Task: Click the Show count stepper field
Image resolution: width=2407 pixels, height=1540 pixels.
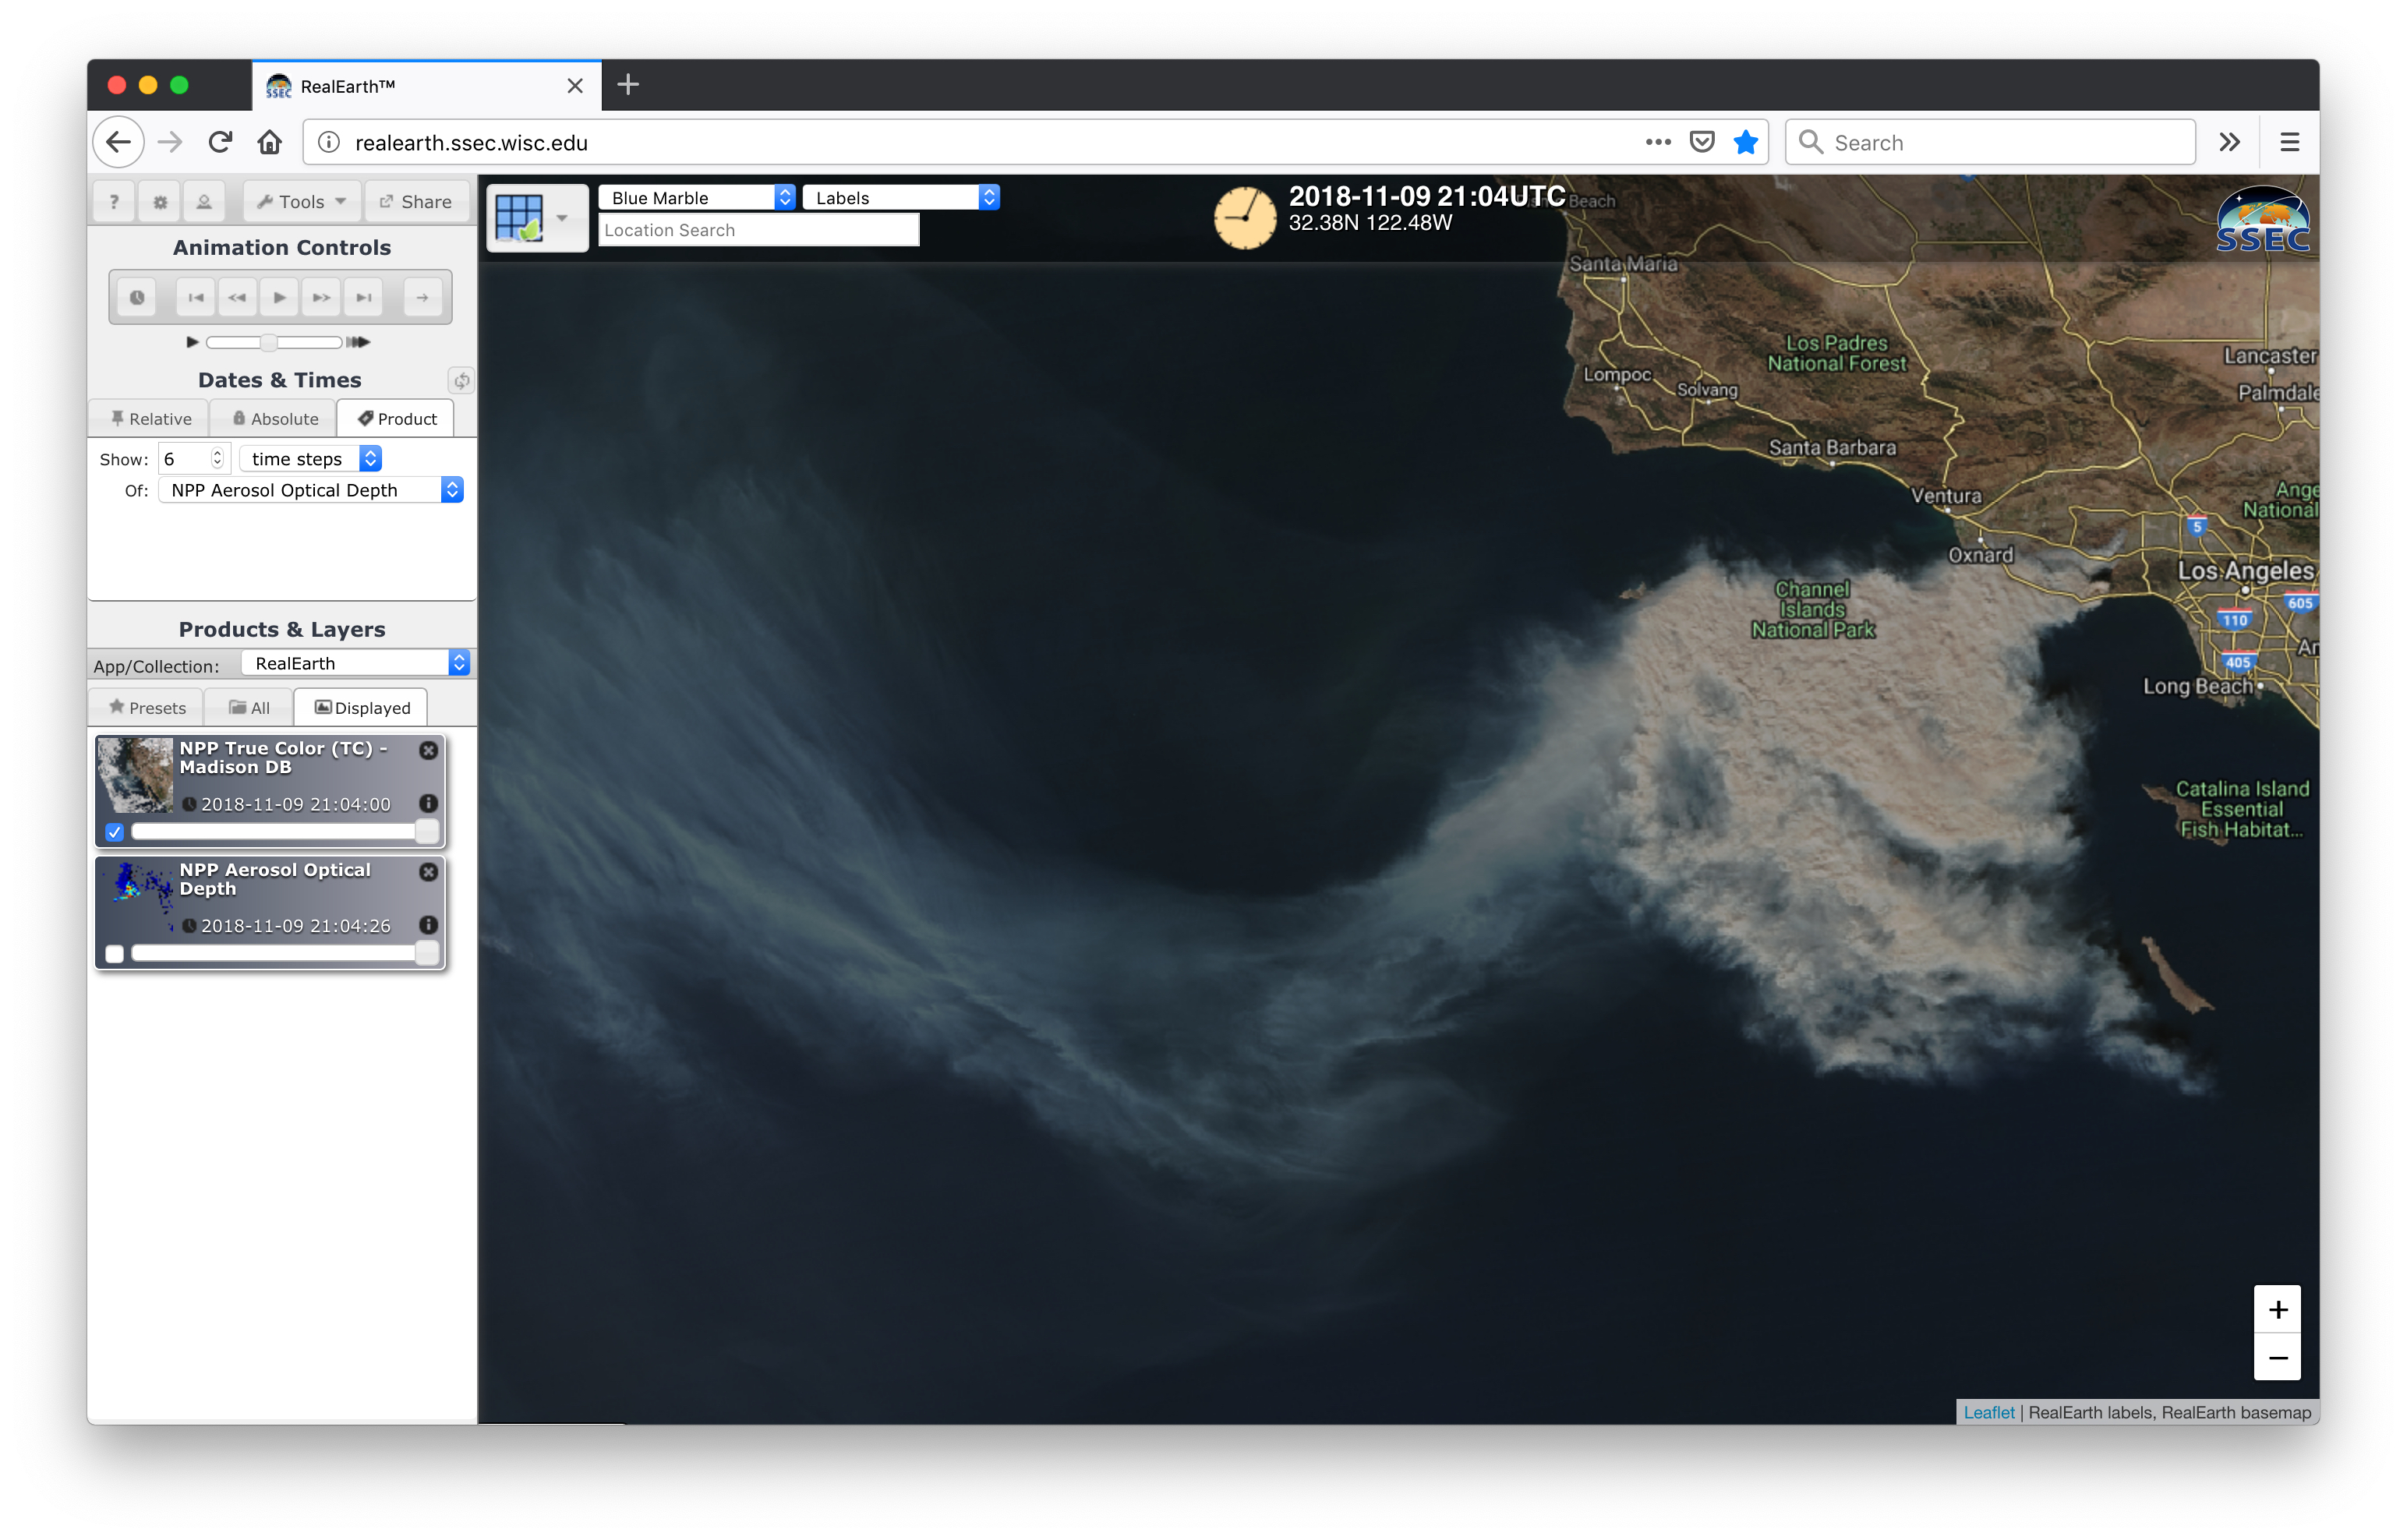Action: pos(195,459)
